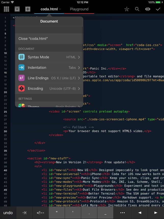164x219 pixels.
Task: Tap the archive box icon in toolbar
Action: tap(17, 9)
